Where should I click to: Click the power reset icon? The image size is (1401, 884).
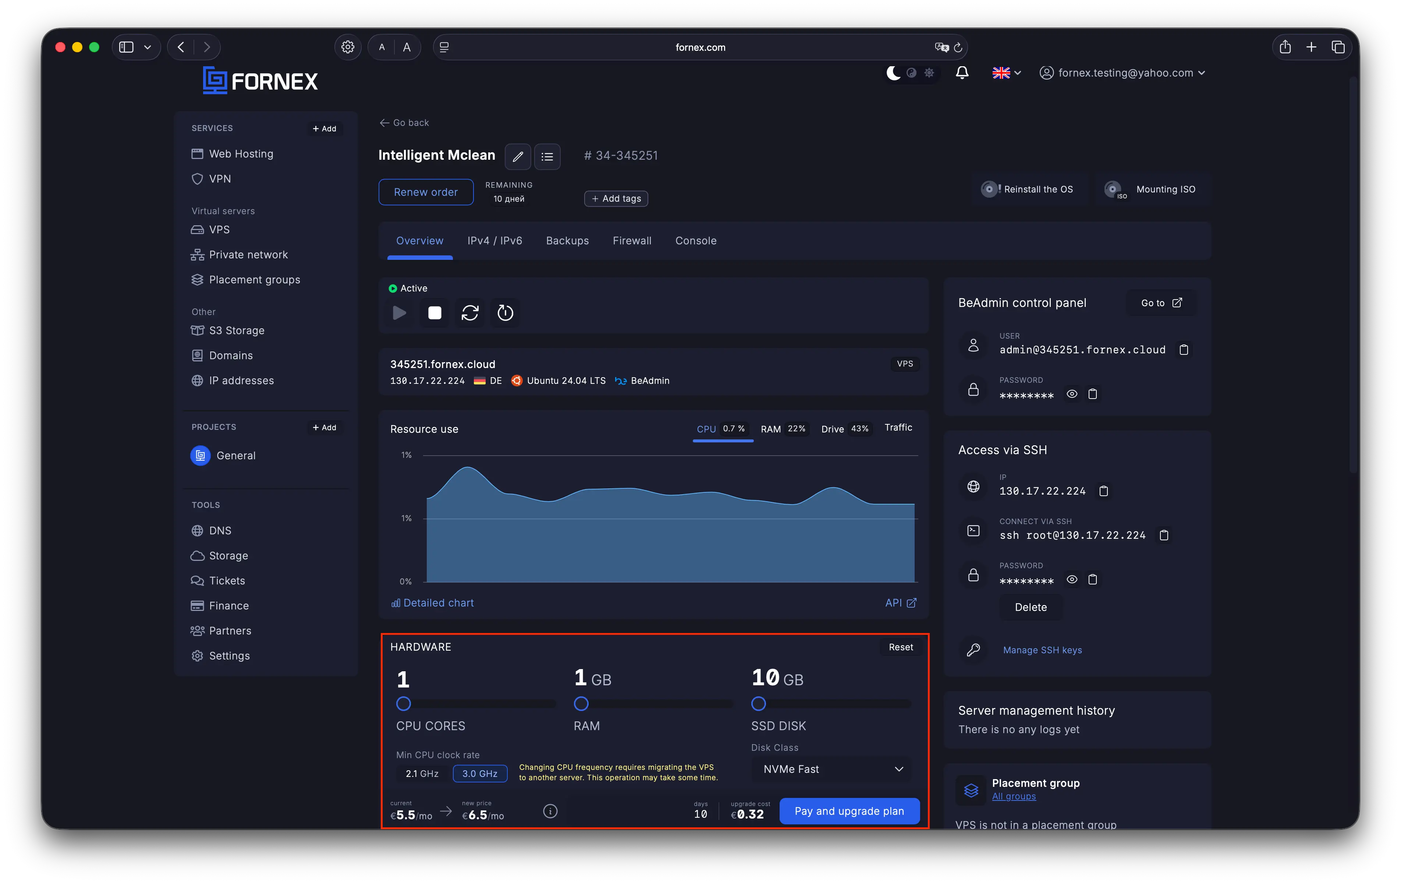coord(505,312)
